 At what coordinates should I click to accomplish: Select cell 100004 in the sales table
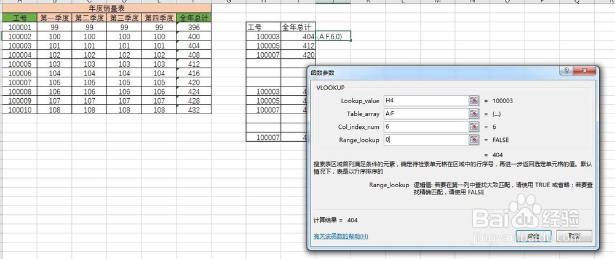click(20, 55)
